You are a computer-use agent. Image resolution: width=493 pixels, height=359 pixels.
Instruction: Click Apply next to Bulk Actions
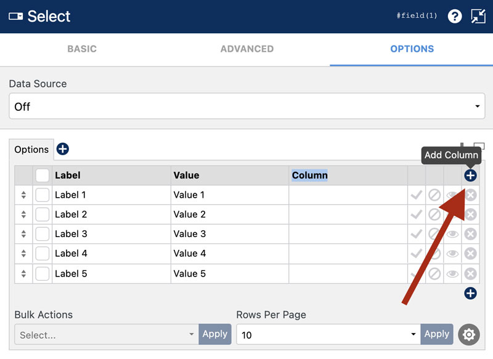[x=214, y=334]
